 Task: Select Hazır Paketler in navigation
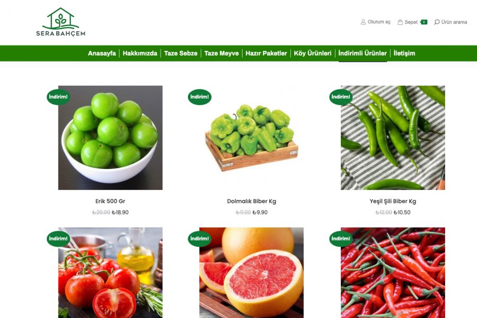[x=266, y=53]
